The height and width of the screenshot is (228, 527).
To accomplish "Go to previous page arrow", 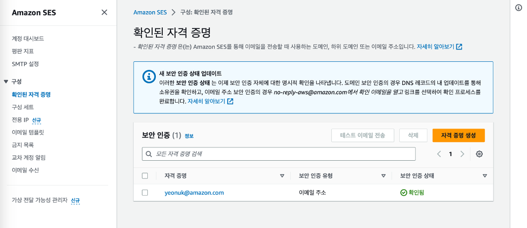I will pyautogui.click(x=439, y=154).
